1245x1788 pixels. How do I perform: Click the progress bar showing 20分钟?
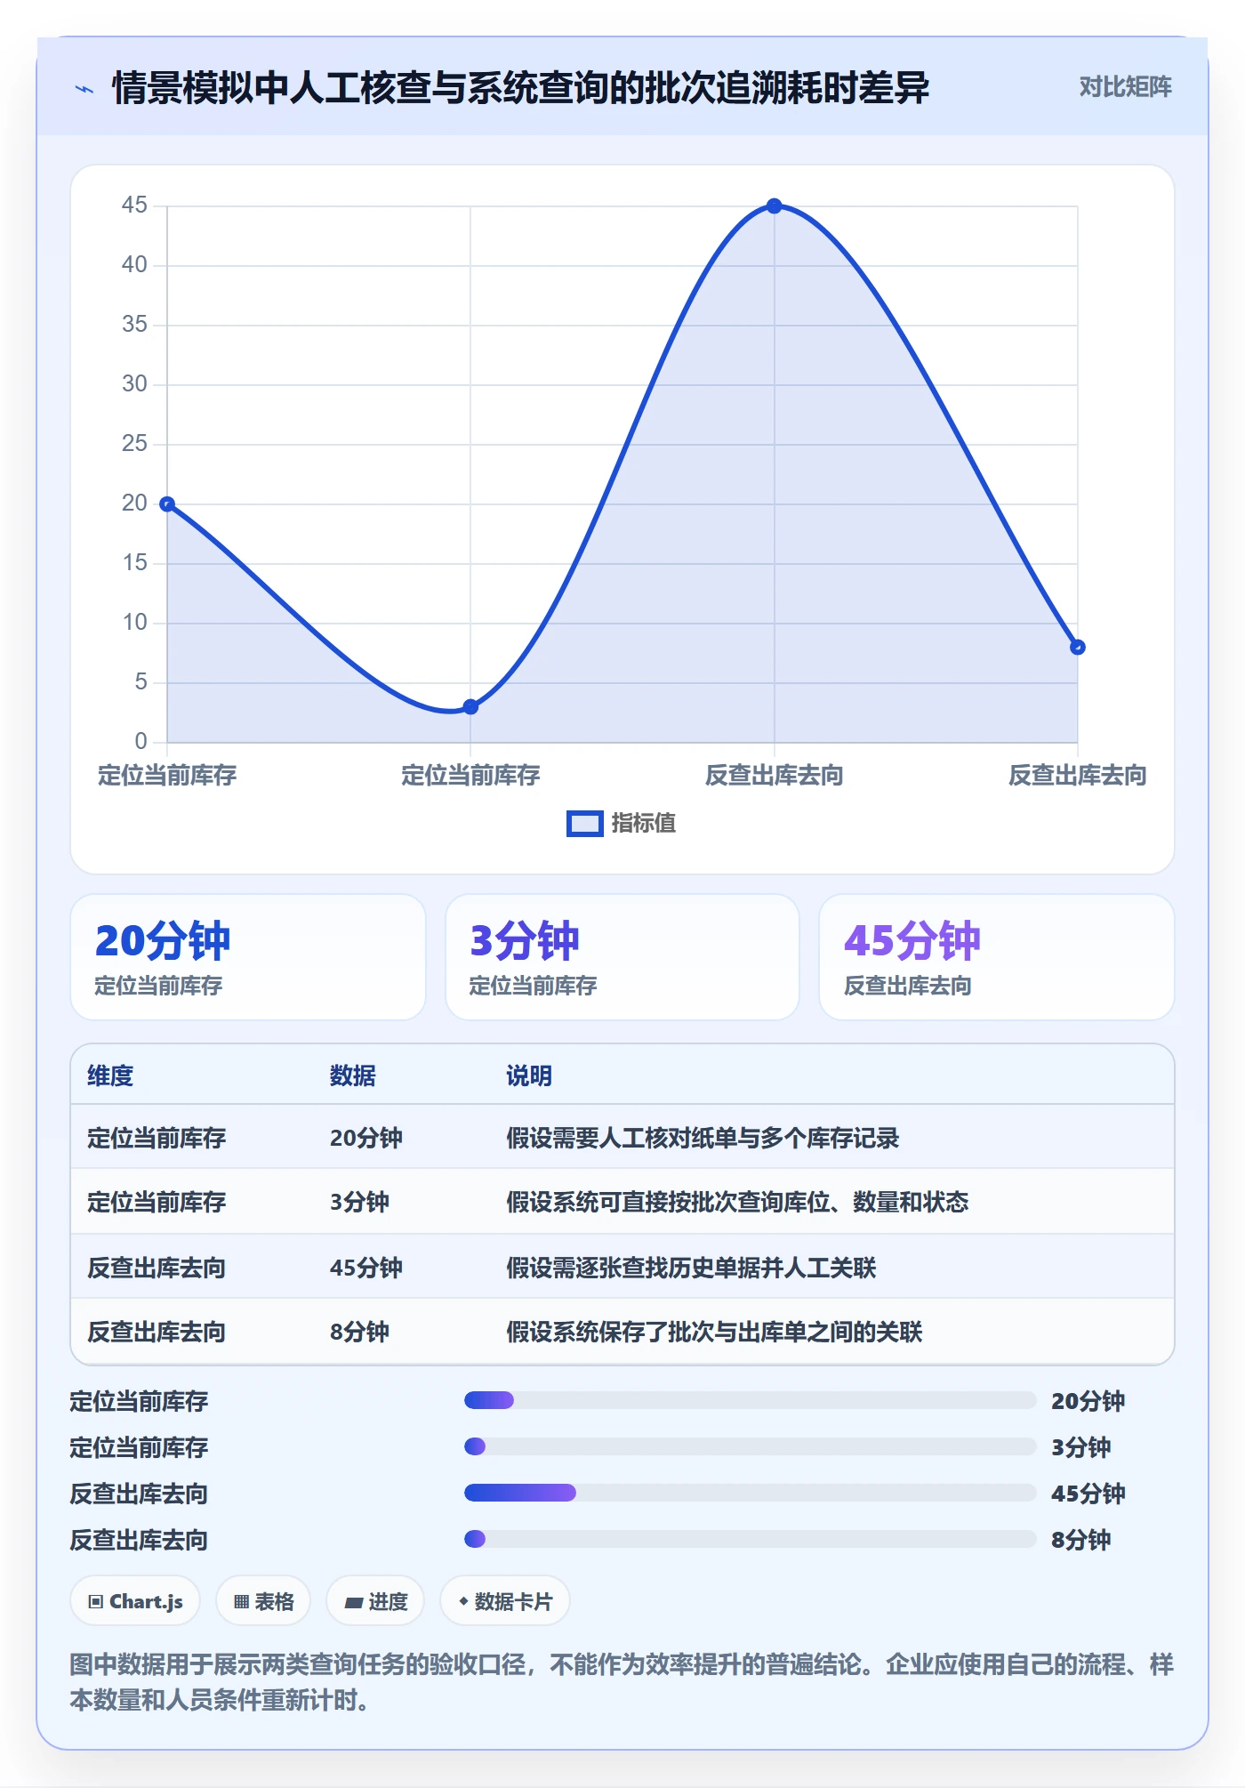750,1400
